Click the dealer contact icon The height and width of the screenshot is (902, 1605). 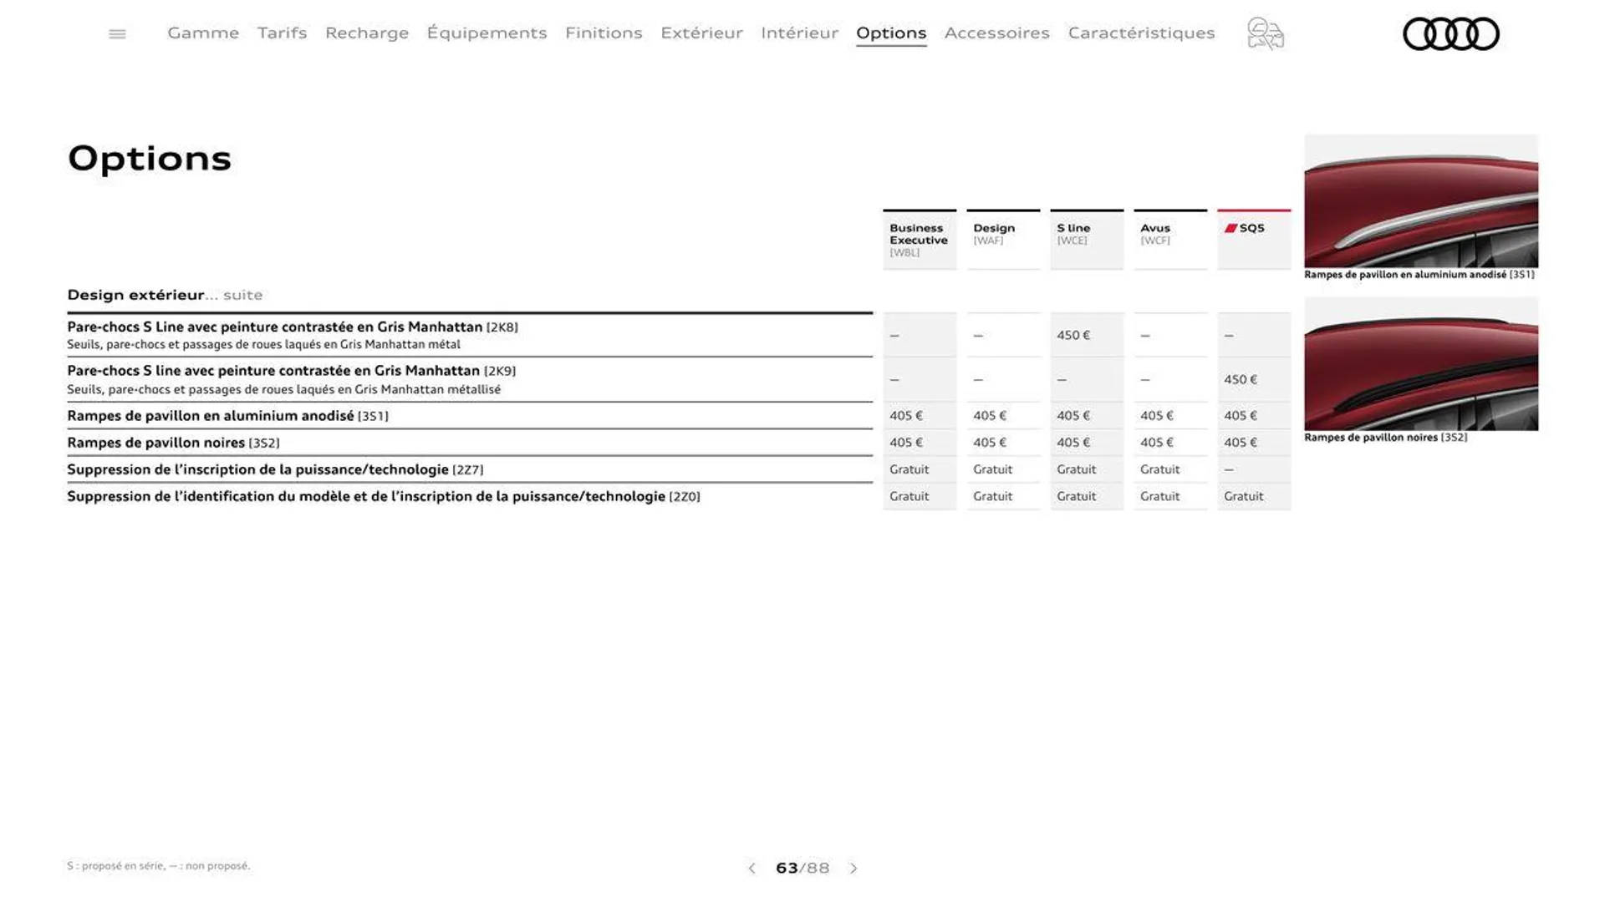(1266, 33)
